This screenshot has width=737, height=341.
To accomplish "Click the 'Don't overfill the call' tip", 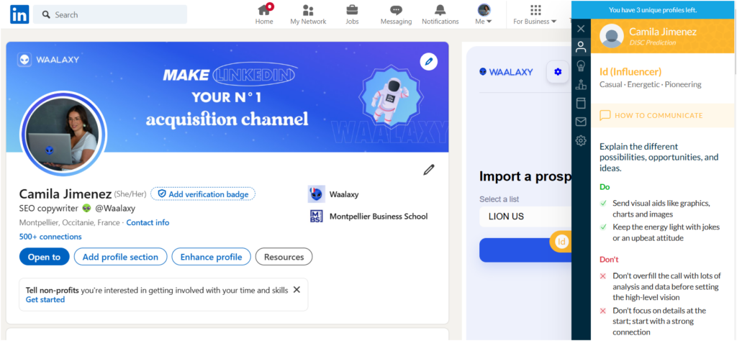I will pyautogui.click(x=666, y=286).
